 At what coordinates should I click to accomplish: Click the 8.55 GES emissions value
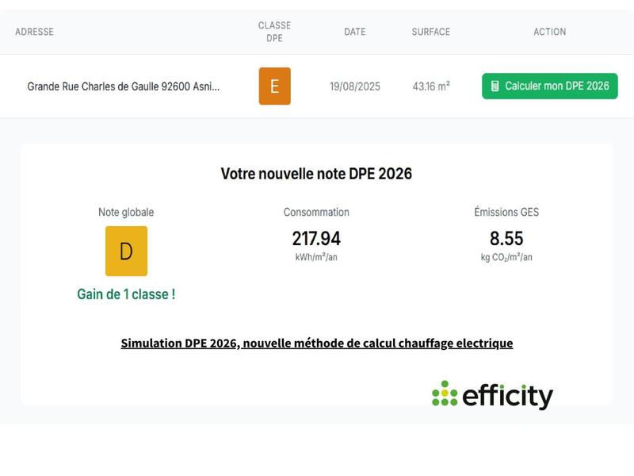506,238
